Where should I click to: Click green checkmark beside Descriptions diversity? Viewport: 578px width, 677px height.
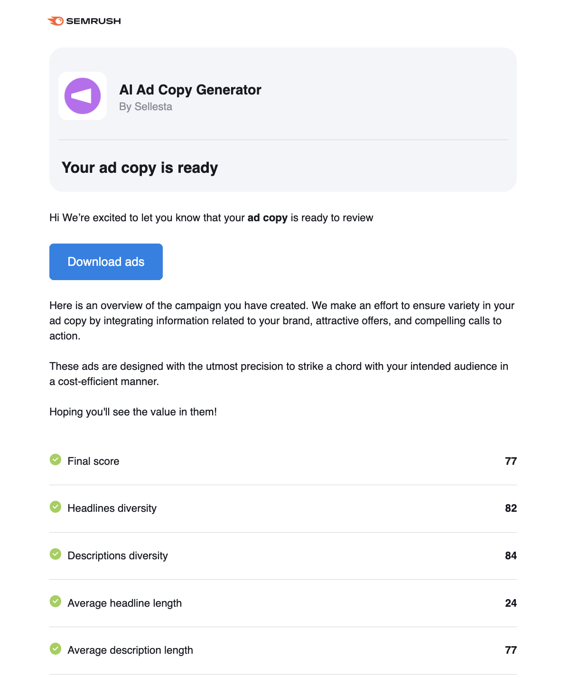(x=56, y=554)
